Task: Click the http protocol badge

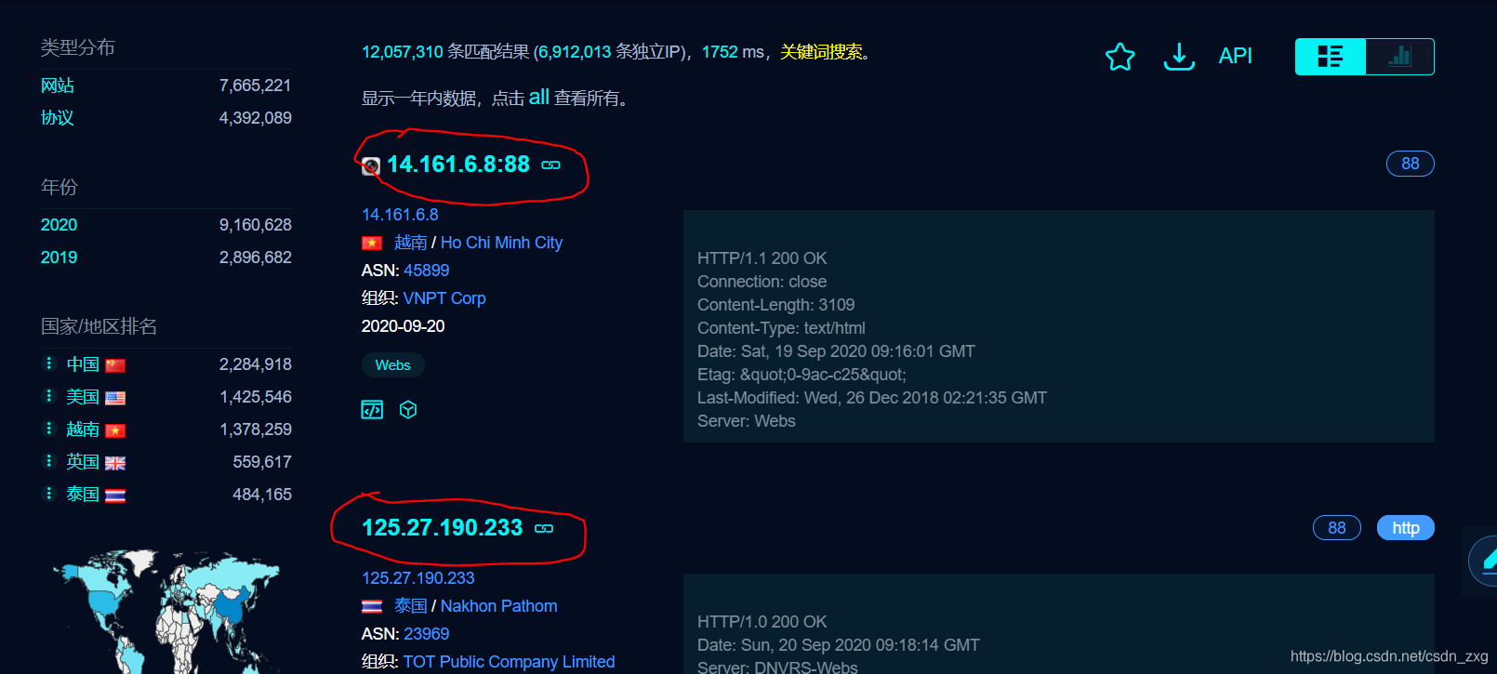Action: coord(1406,528)
